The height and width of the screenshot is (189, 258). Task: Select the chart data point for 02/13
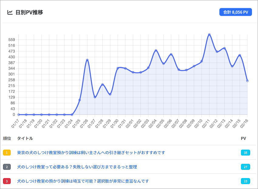pos(225,48)
